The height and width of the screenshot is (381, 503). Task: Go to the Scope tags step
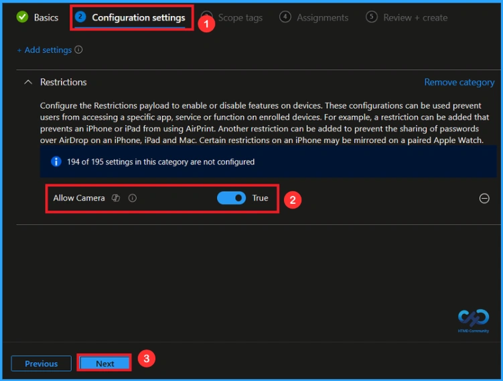tap(232, 17)
